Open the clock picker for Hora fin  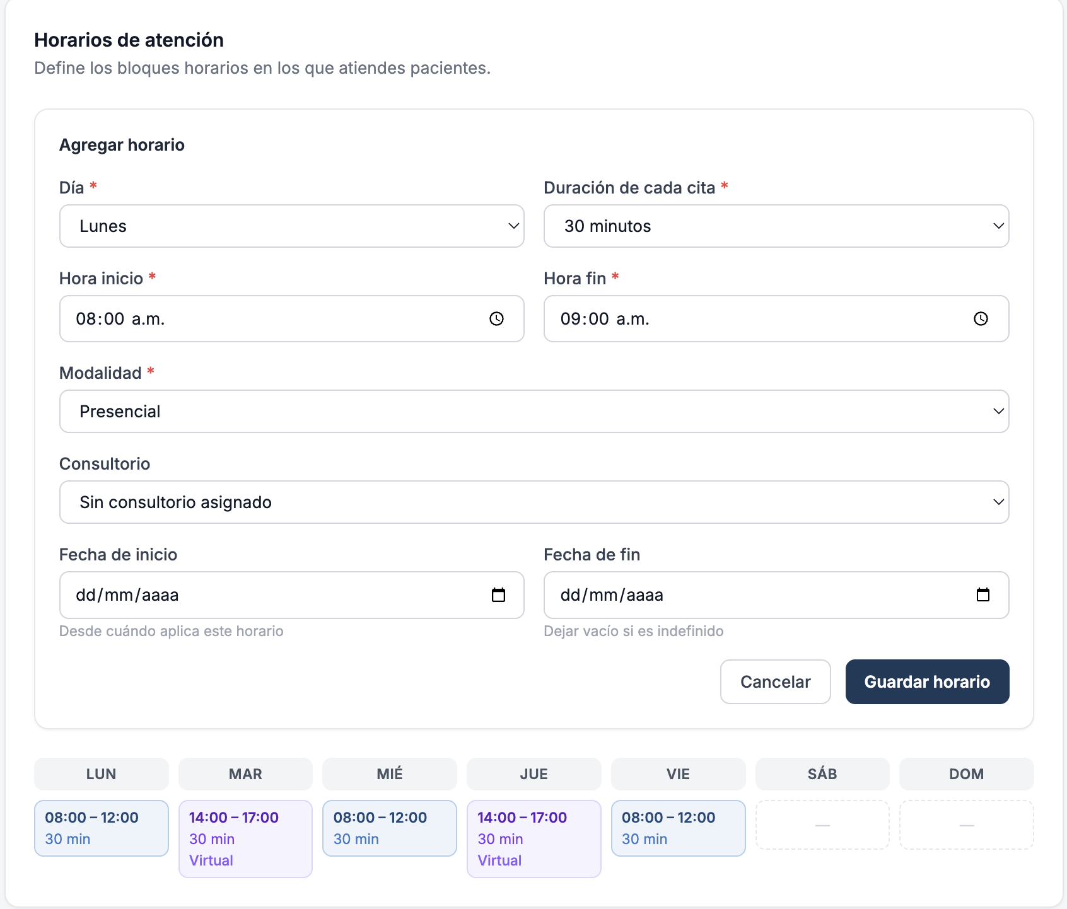point(981,319)
